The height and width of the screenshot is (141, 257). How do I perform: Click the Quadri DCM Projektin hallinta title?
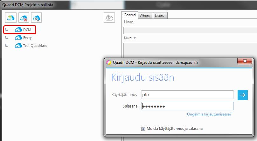(28, 5)
